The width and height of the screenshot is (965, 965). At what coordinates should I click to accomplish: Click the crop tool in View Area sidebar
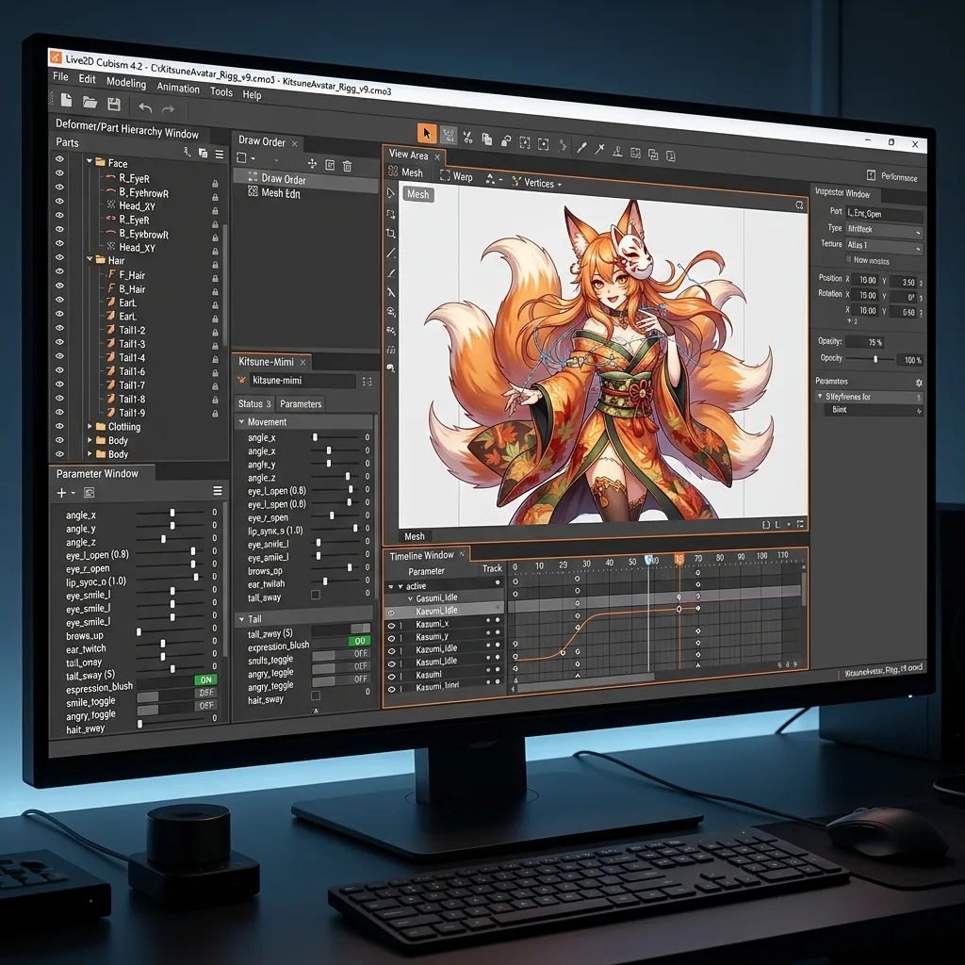(391, 234)
